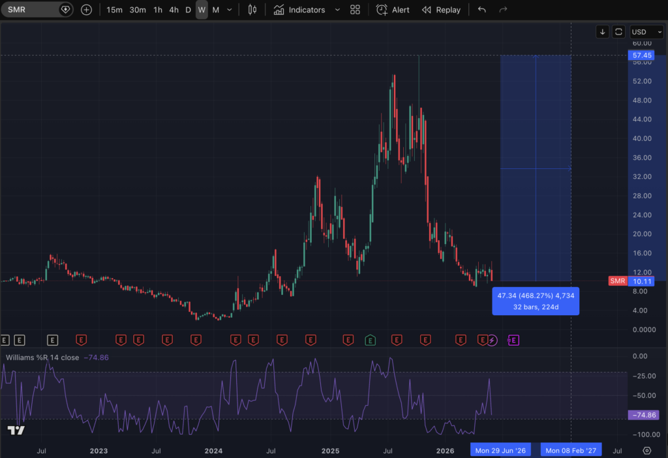Expand the timeframe list chevron after M
The width and height of the screenshot is (668, 458).
[x=229, y=10]
